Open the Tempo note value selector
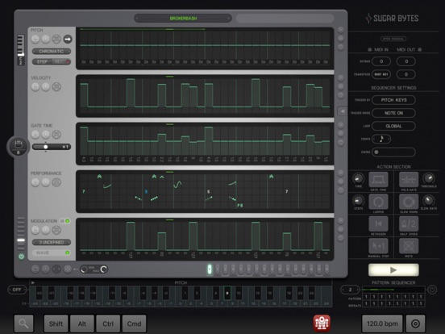This screenshot has width=445, height=334. tap(381, 139)
